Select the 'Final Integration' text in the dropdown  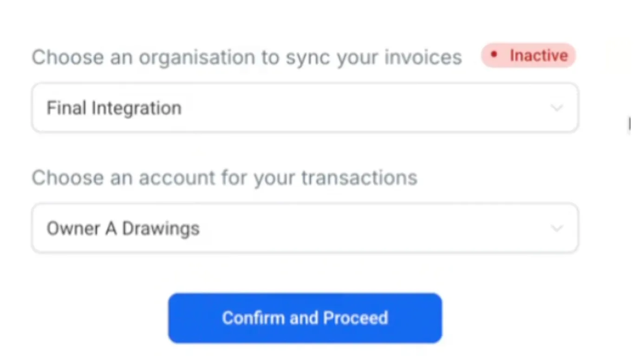pos(114,108)
